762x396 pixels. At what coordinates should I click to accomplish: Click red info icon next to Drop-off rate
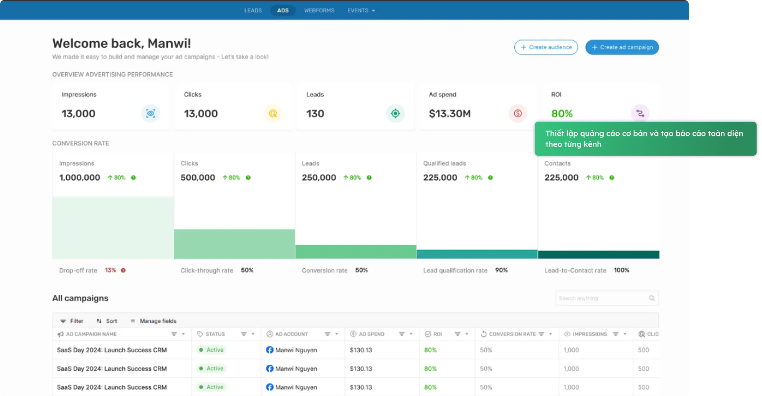click(x=123, y=270)
